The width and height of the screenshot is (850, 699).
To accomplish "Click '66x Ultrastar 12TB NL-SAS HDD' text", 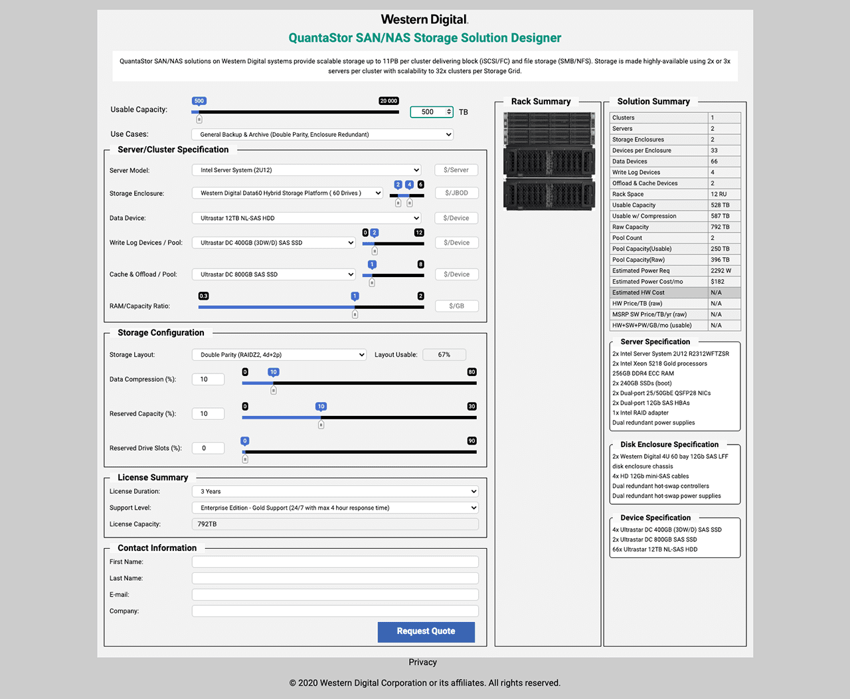I will point(655,549).
